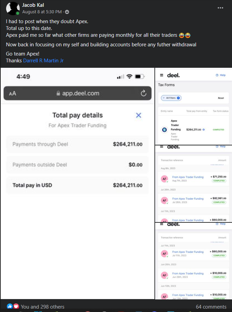Click Help in the Tax Forms screenshot
This screenshot has width=232, height=312.
221,75
